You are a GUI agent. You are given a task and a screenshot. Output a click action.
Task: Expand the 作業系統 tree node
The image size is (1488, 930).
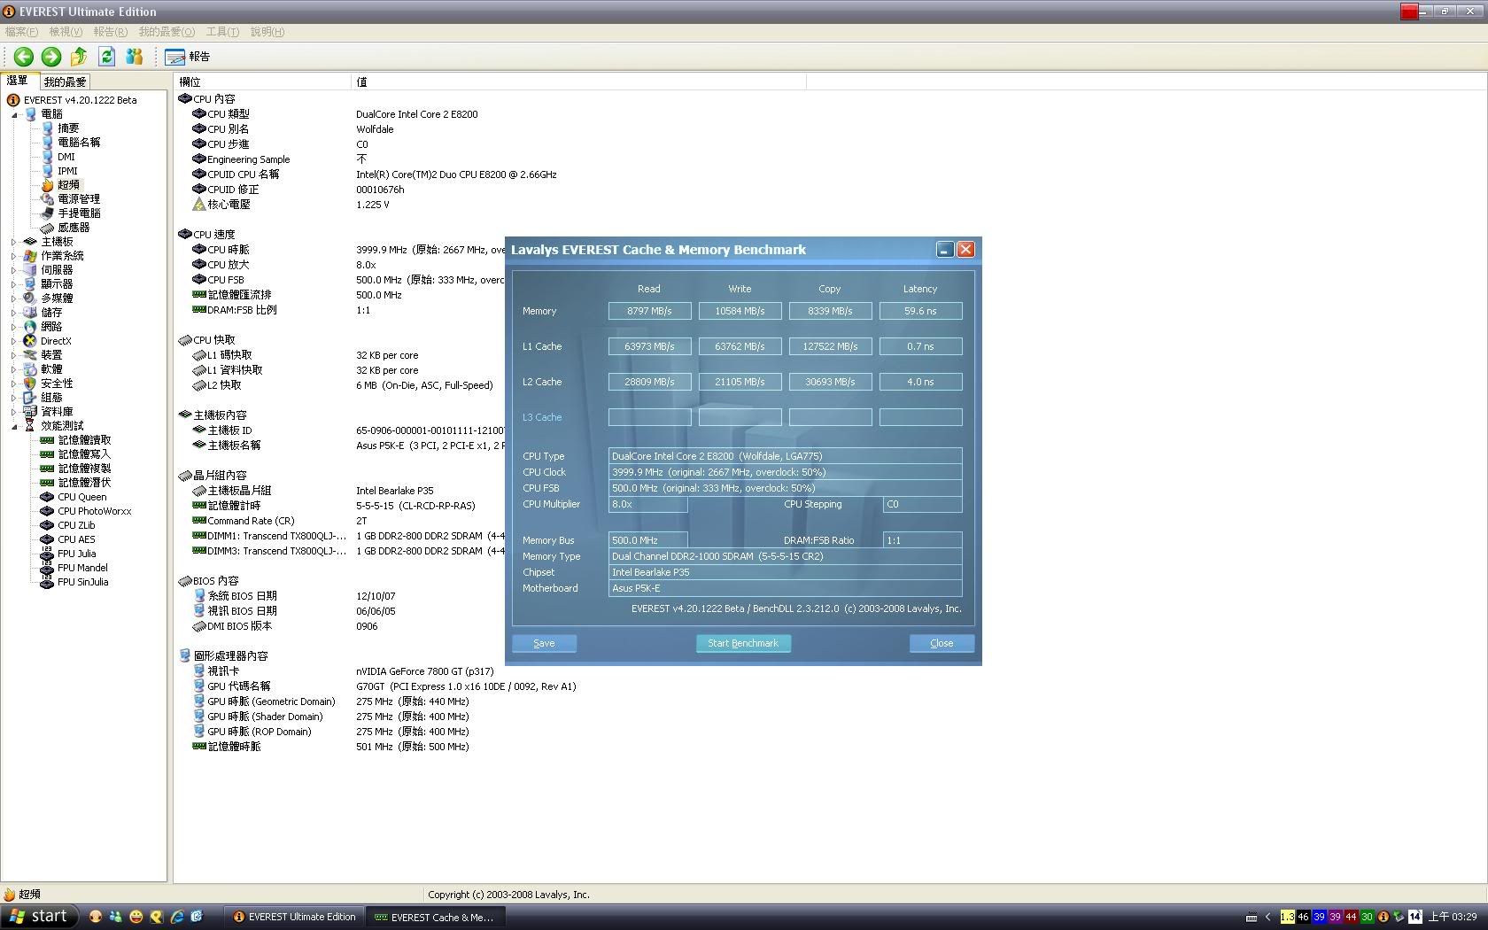coord(14,256)
